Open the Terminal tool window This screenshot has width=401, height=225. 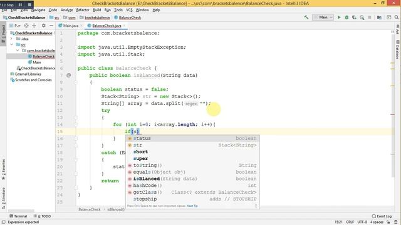click(18, 216)
